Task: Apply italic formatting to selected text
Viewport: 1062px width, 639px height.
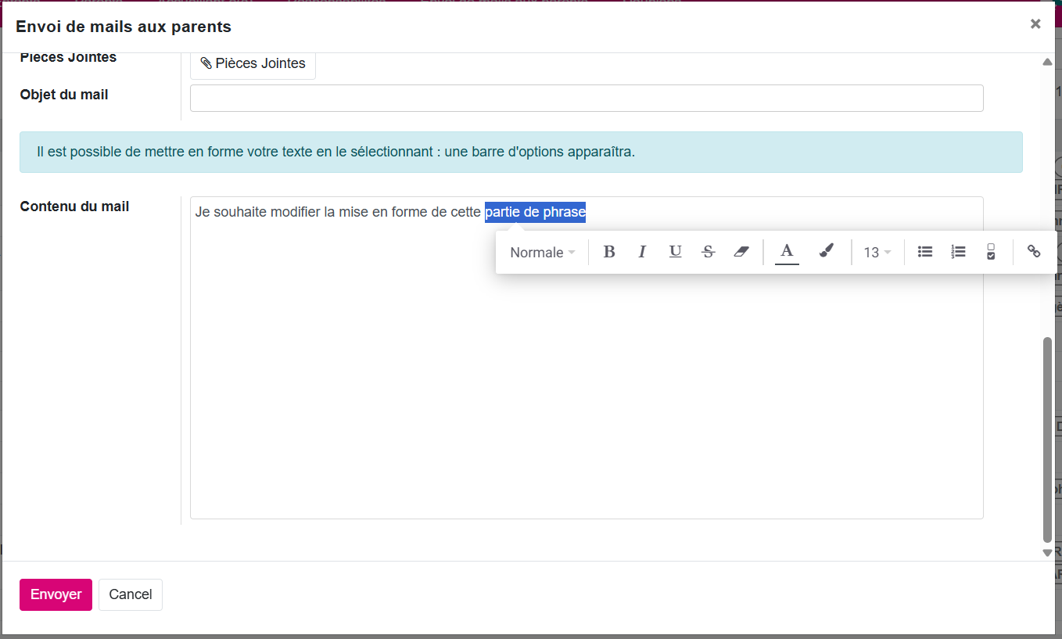Action: tap(642, 252)
